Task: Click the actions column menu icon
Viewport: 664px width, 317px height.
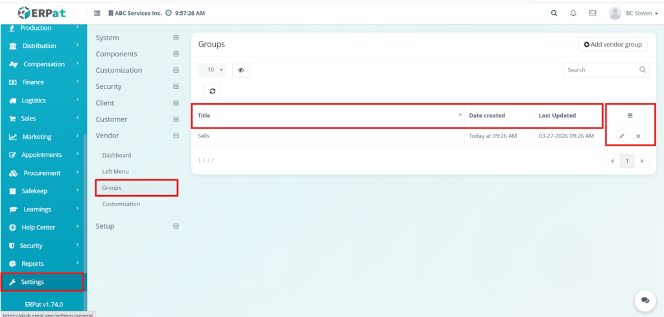Action: tap(630, 115)
